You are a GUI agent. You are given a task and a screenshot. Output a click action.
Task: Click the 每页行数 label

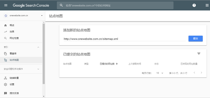(147, 73)
